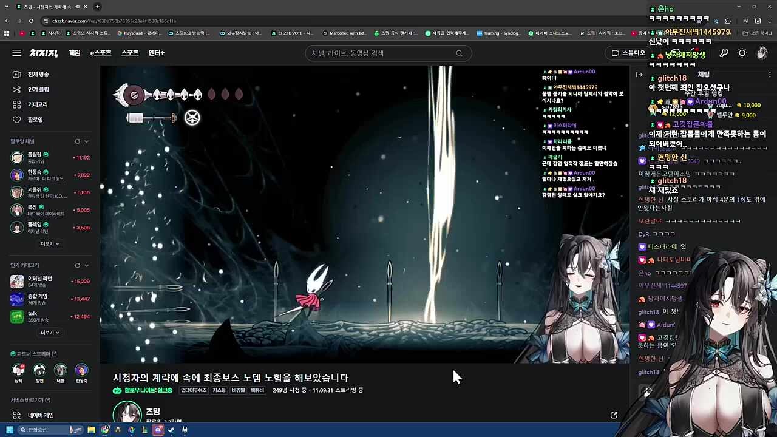Expand 더보기 under popular categories
Screen dimensions: 777x437
(50, 333)
